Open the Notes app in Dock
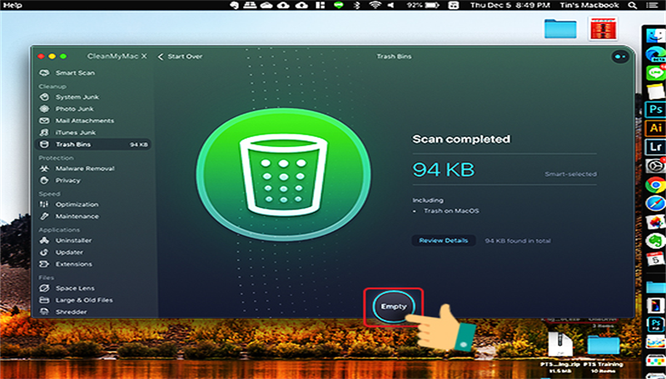The height and width of the screenshot is (379, 666). tap(656, 91)
